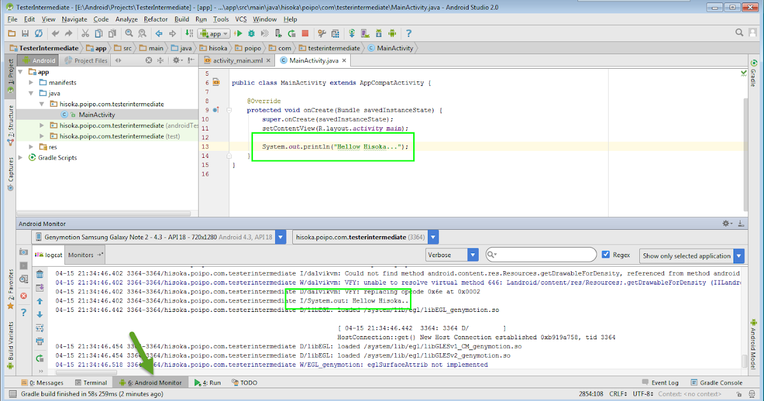764x401 pixels.
Task: Launch the Android SDK Manager
Action: [379, 33]
